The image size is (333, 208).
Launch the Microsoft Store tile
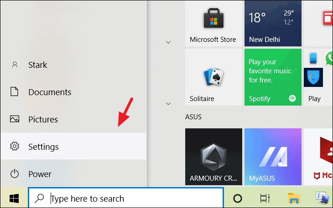click(213, 23)
